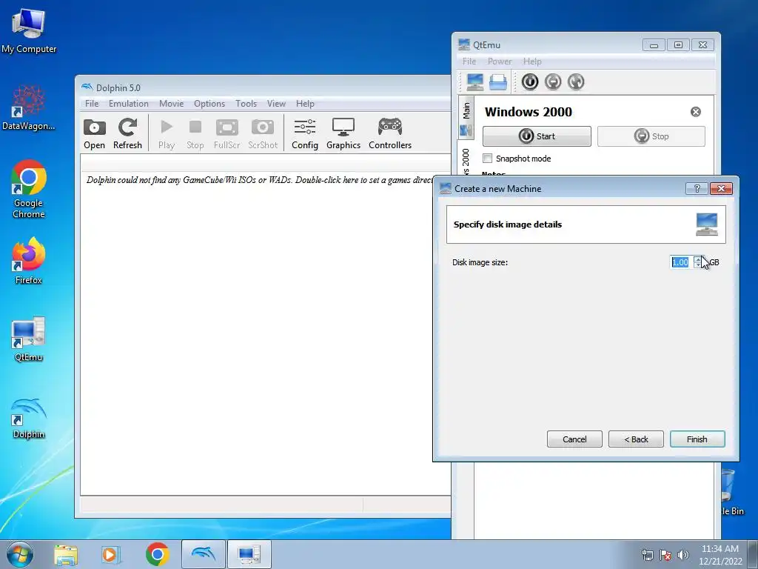Cancel the Create a new Machine wizard

click(x=574, y=439)
